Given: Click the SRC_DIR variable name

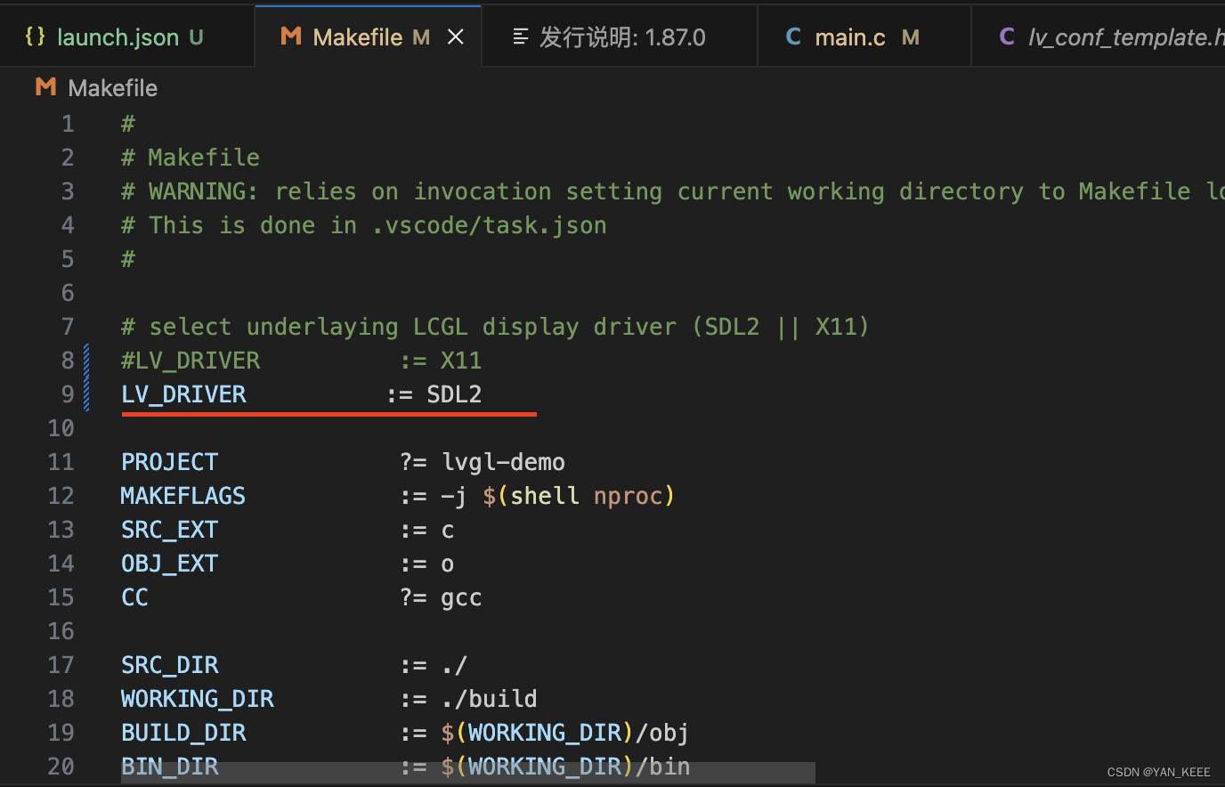Looking at the screenshot, I should click(169, 665).
